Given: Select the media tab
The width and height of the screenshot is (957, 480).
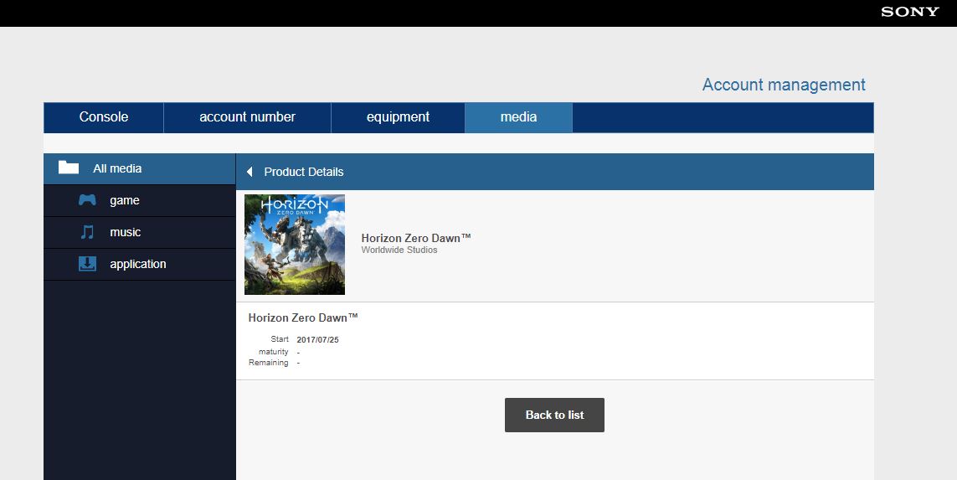Looking at the screenshot, I should [519, 117].
